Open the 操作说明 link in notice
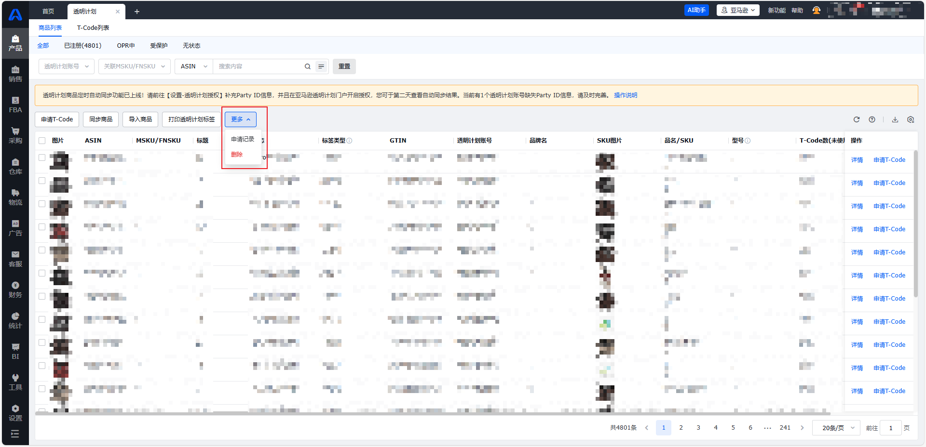This screenshot has height=447, width=926. pos(625,95)
